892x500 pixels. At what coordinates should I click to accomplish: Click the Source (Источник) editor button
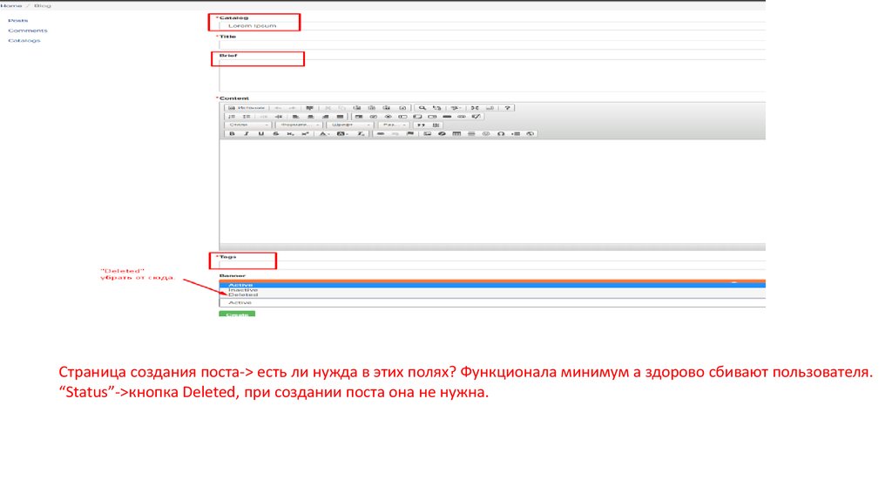tap(247, 107)
